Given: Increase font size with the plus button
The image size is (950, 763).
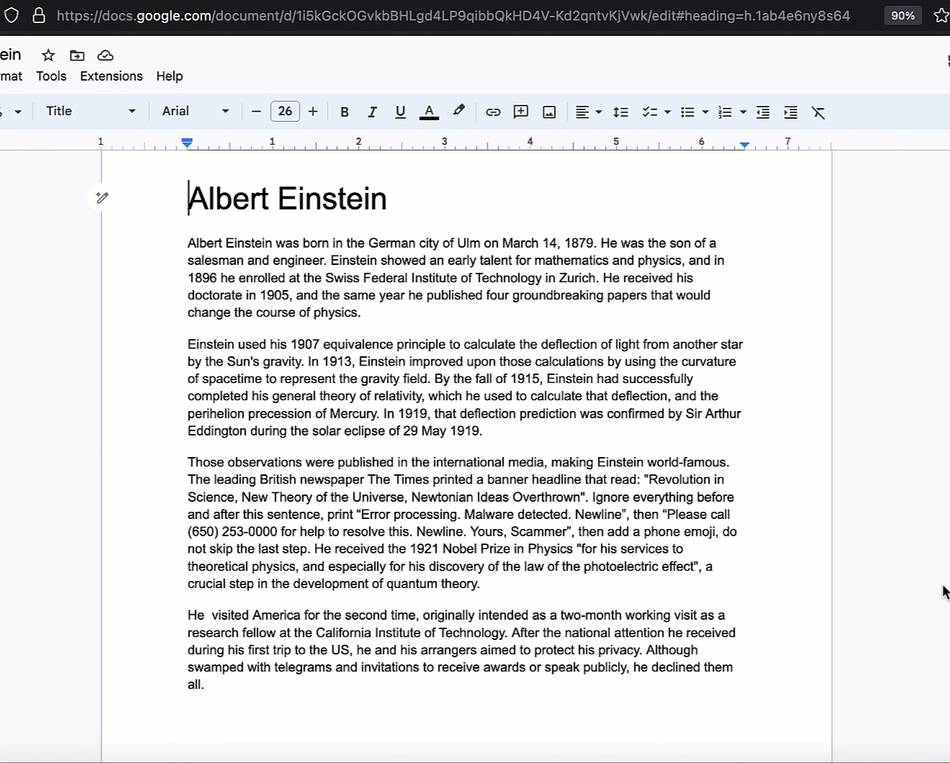Looking at the screenshot, I should (x=313, y=111).
